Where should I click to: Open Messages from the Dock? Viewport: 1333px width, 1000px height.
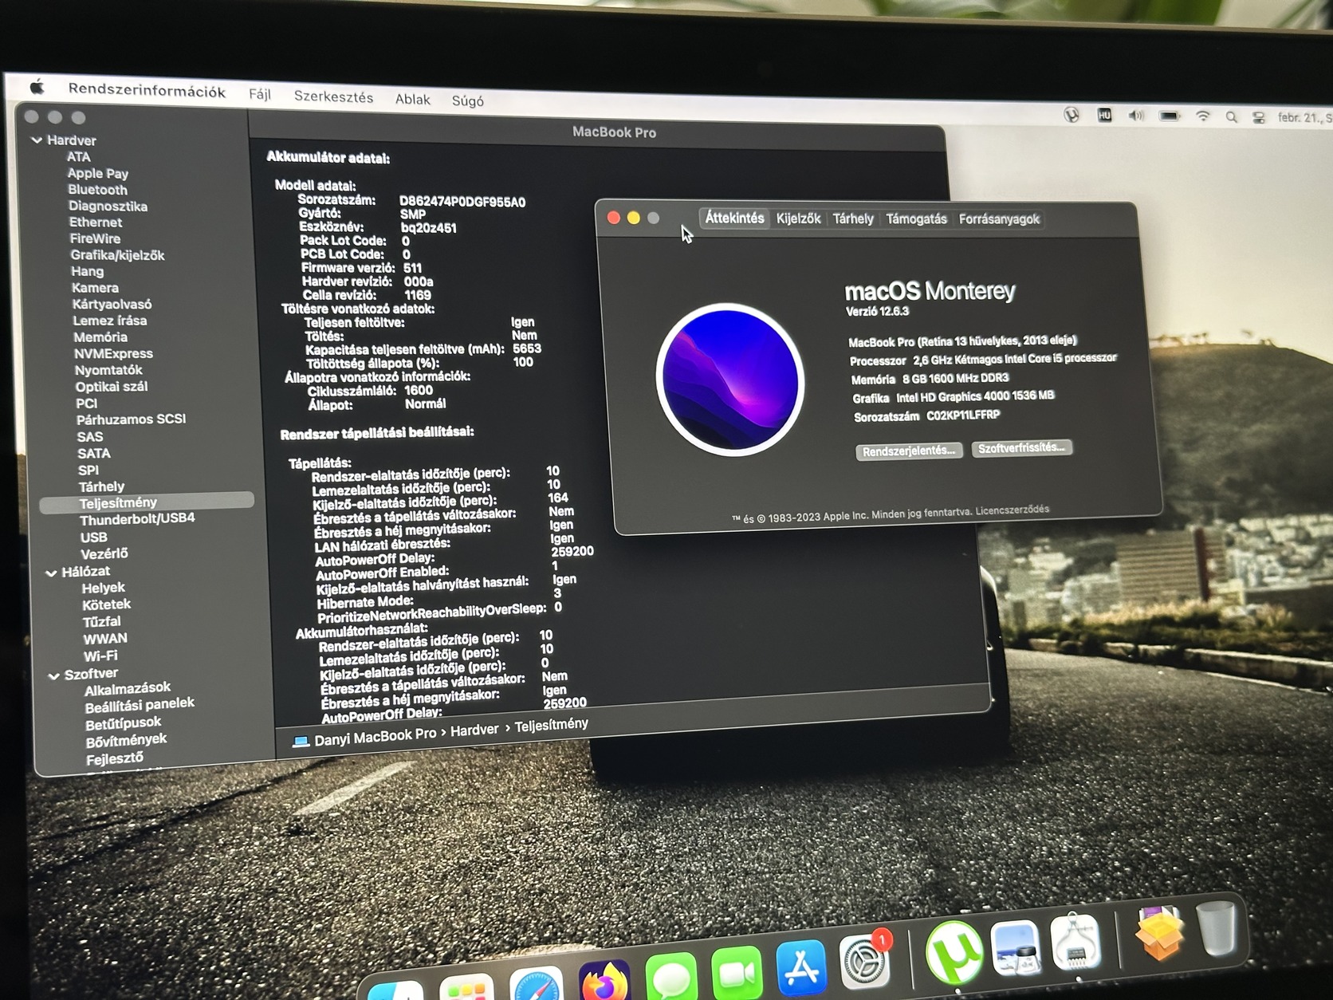point(671,976)
